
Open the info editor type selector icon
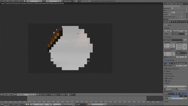(2, 1)
